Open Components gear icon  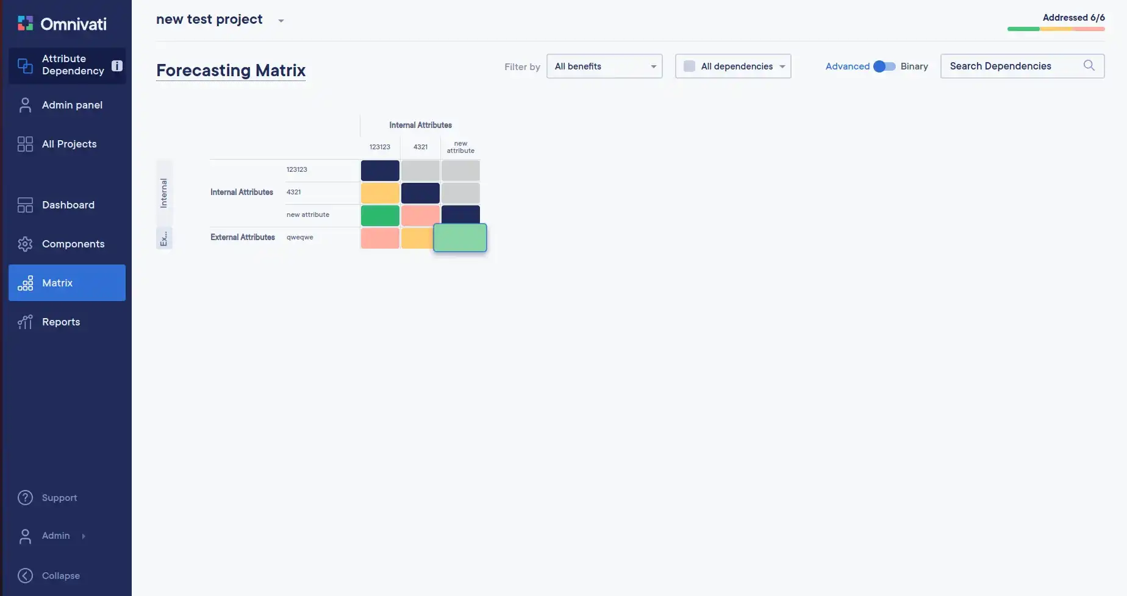(x=25, y=244)
